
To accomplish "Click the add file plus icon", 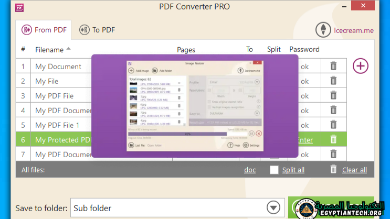I will point(361,66).
